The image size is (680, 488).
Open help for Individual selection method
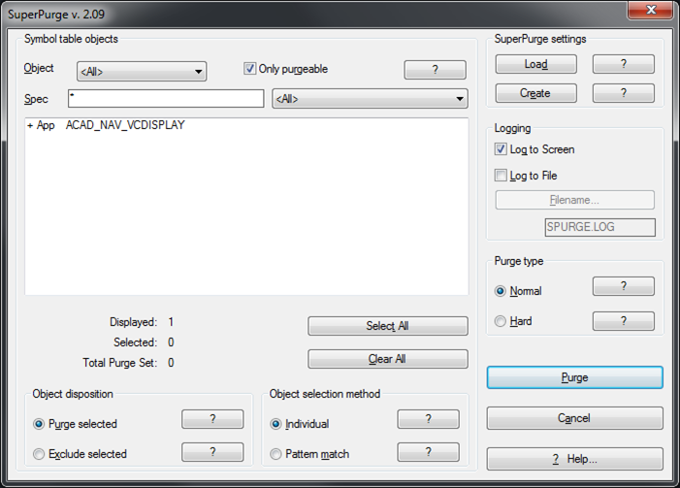(428, 419)
